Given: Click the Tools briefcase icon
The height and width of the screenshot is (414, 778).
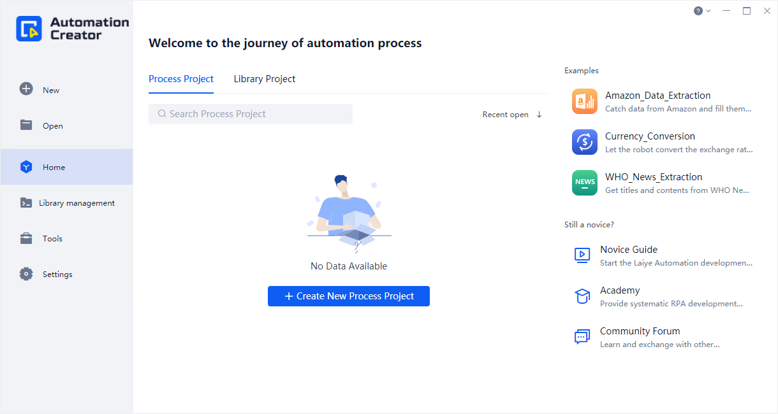Looking at the screenshot, I should (26, 238).
